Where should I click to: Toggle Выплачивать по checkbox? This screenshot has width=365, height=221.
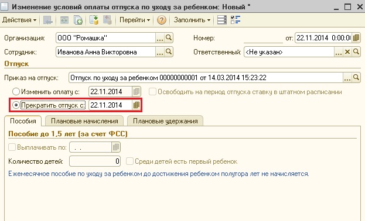click(x=12, y=147)
